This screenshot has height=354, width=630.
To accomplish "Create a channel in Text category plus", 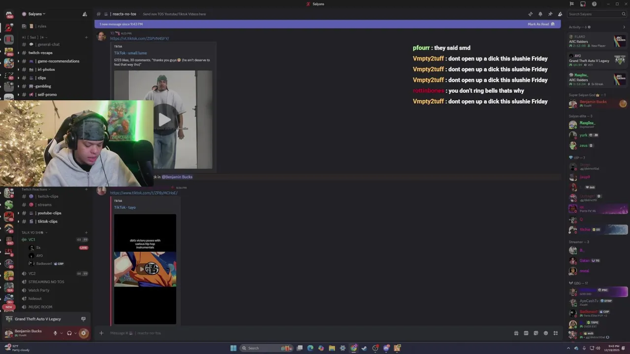I will tap(86, 37).
